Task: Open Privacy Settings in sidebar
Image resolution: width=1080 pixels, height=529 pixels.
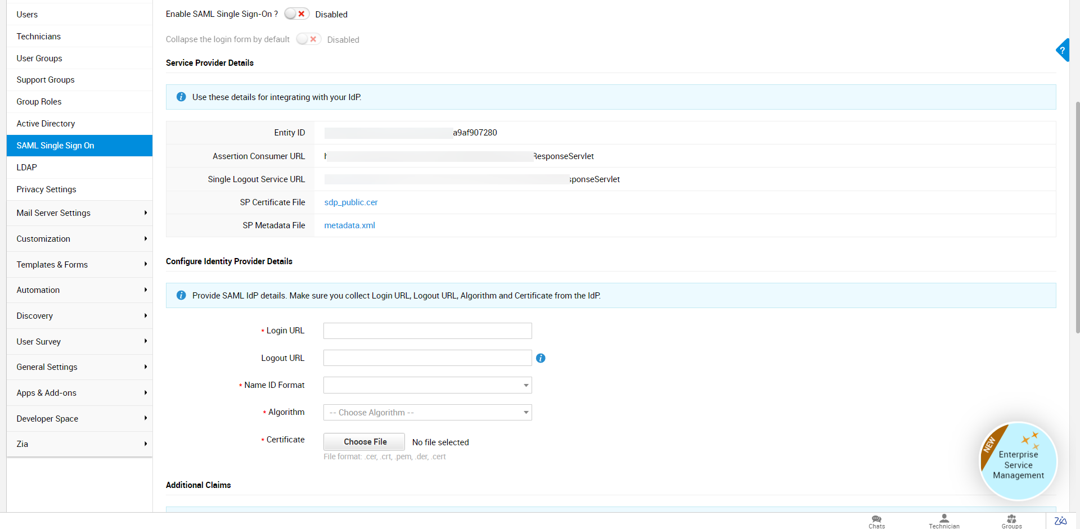Action: click(x=79, y=189)
